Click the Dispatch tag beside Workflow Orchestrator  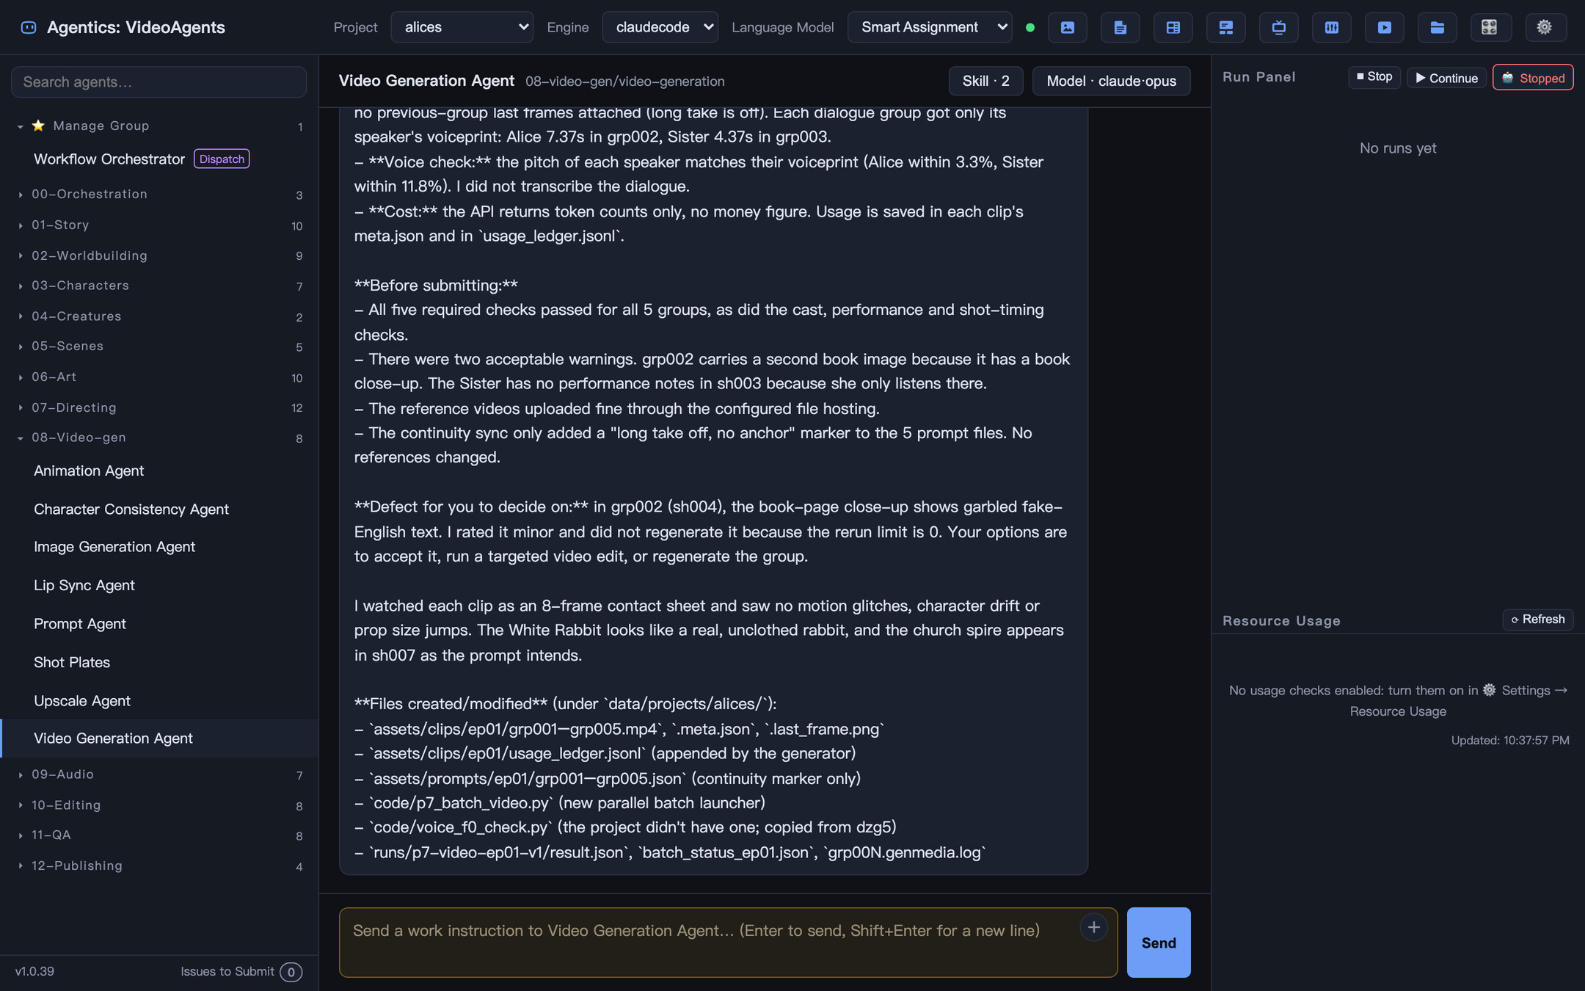pos(222,159)
